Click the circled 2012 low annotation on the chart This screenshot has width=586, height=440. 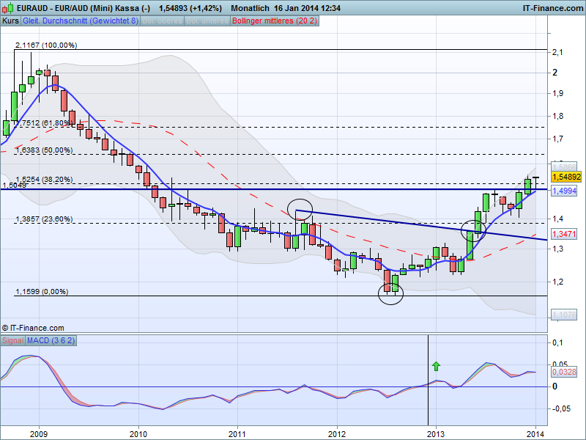coord(390,293)
